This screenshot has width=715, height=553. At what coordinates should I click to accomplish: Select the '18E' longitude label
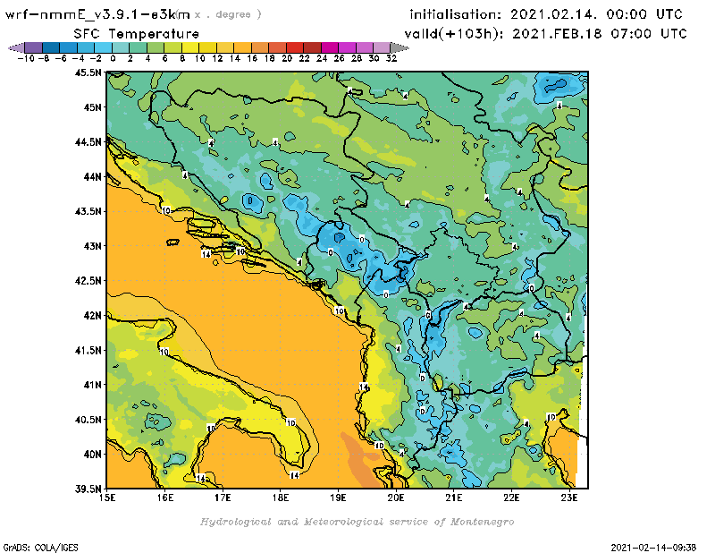tap(281, 498)
